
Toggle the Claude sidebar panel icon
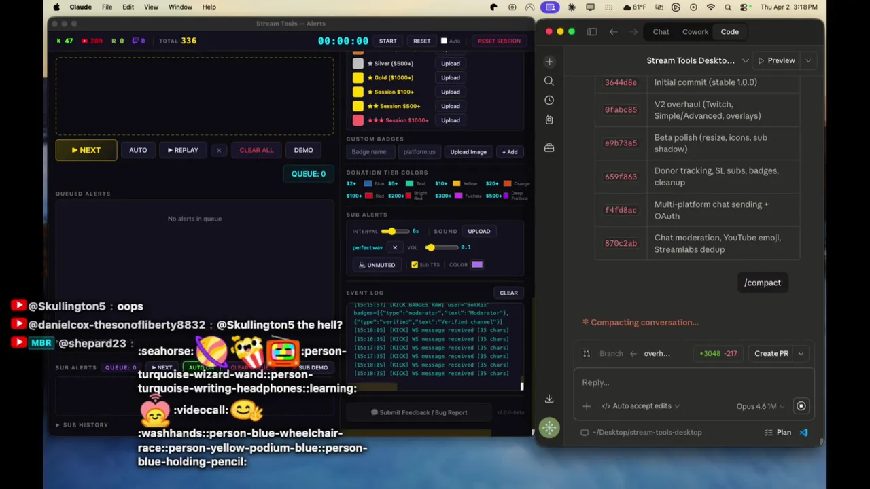(x=592, y=32)
